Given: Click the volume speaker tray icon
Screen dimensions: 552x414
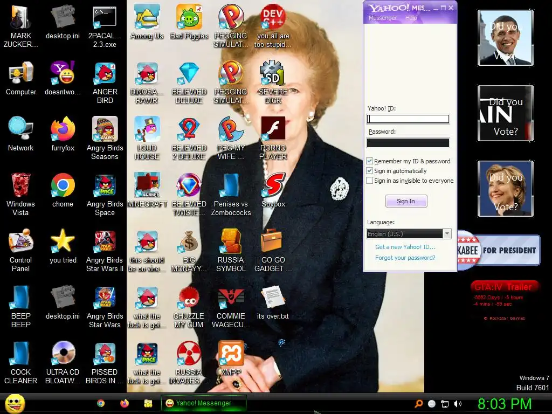Looking at the screenshot, I should tap(458, 404).
